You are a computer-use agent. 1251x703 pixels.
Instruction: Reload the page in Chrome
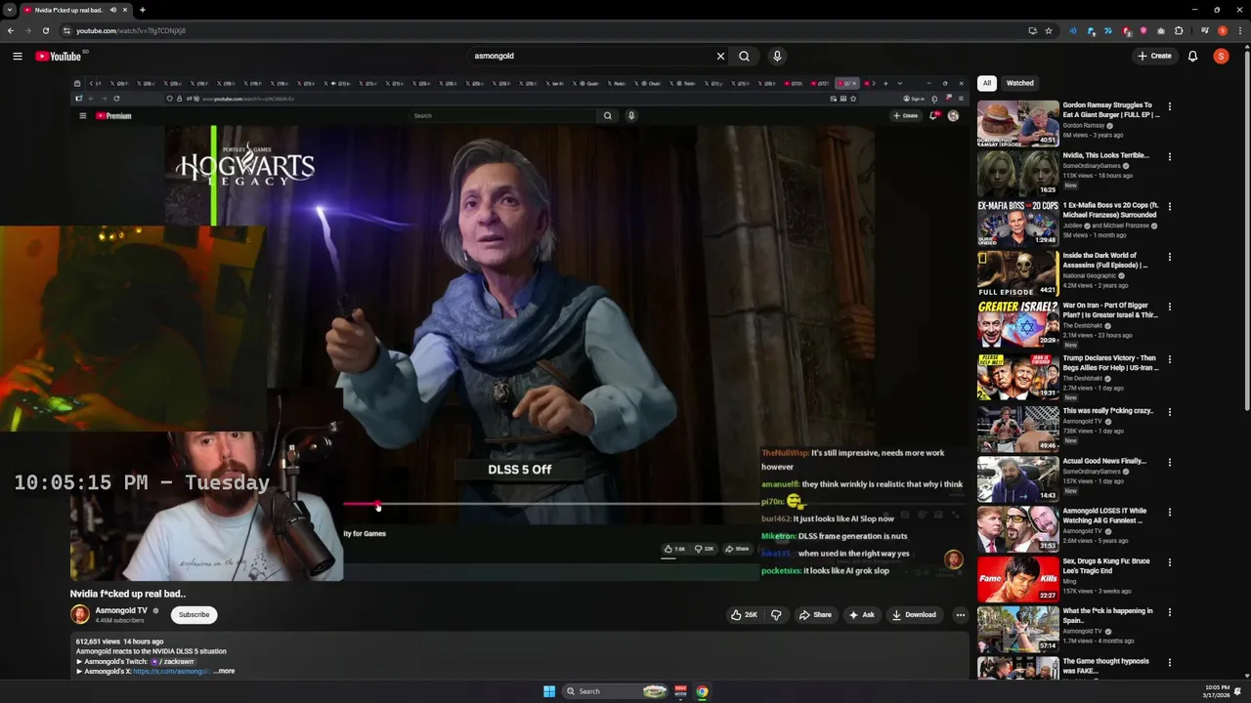[45, 30]
